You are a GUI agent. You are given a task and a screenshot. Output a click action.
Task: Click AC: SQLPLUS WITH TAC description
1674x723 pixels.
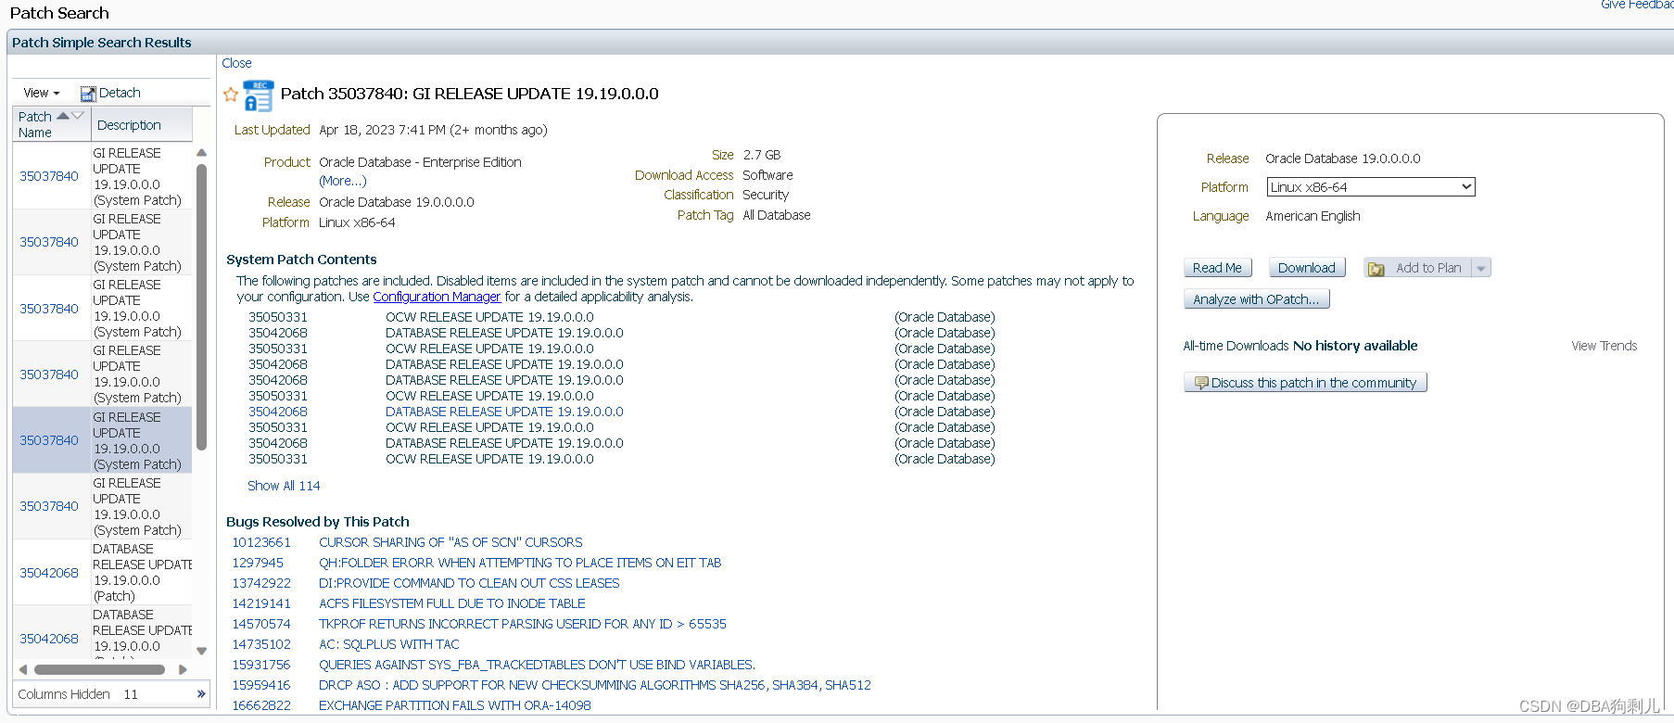[389, 644]
